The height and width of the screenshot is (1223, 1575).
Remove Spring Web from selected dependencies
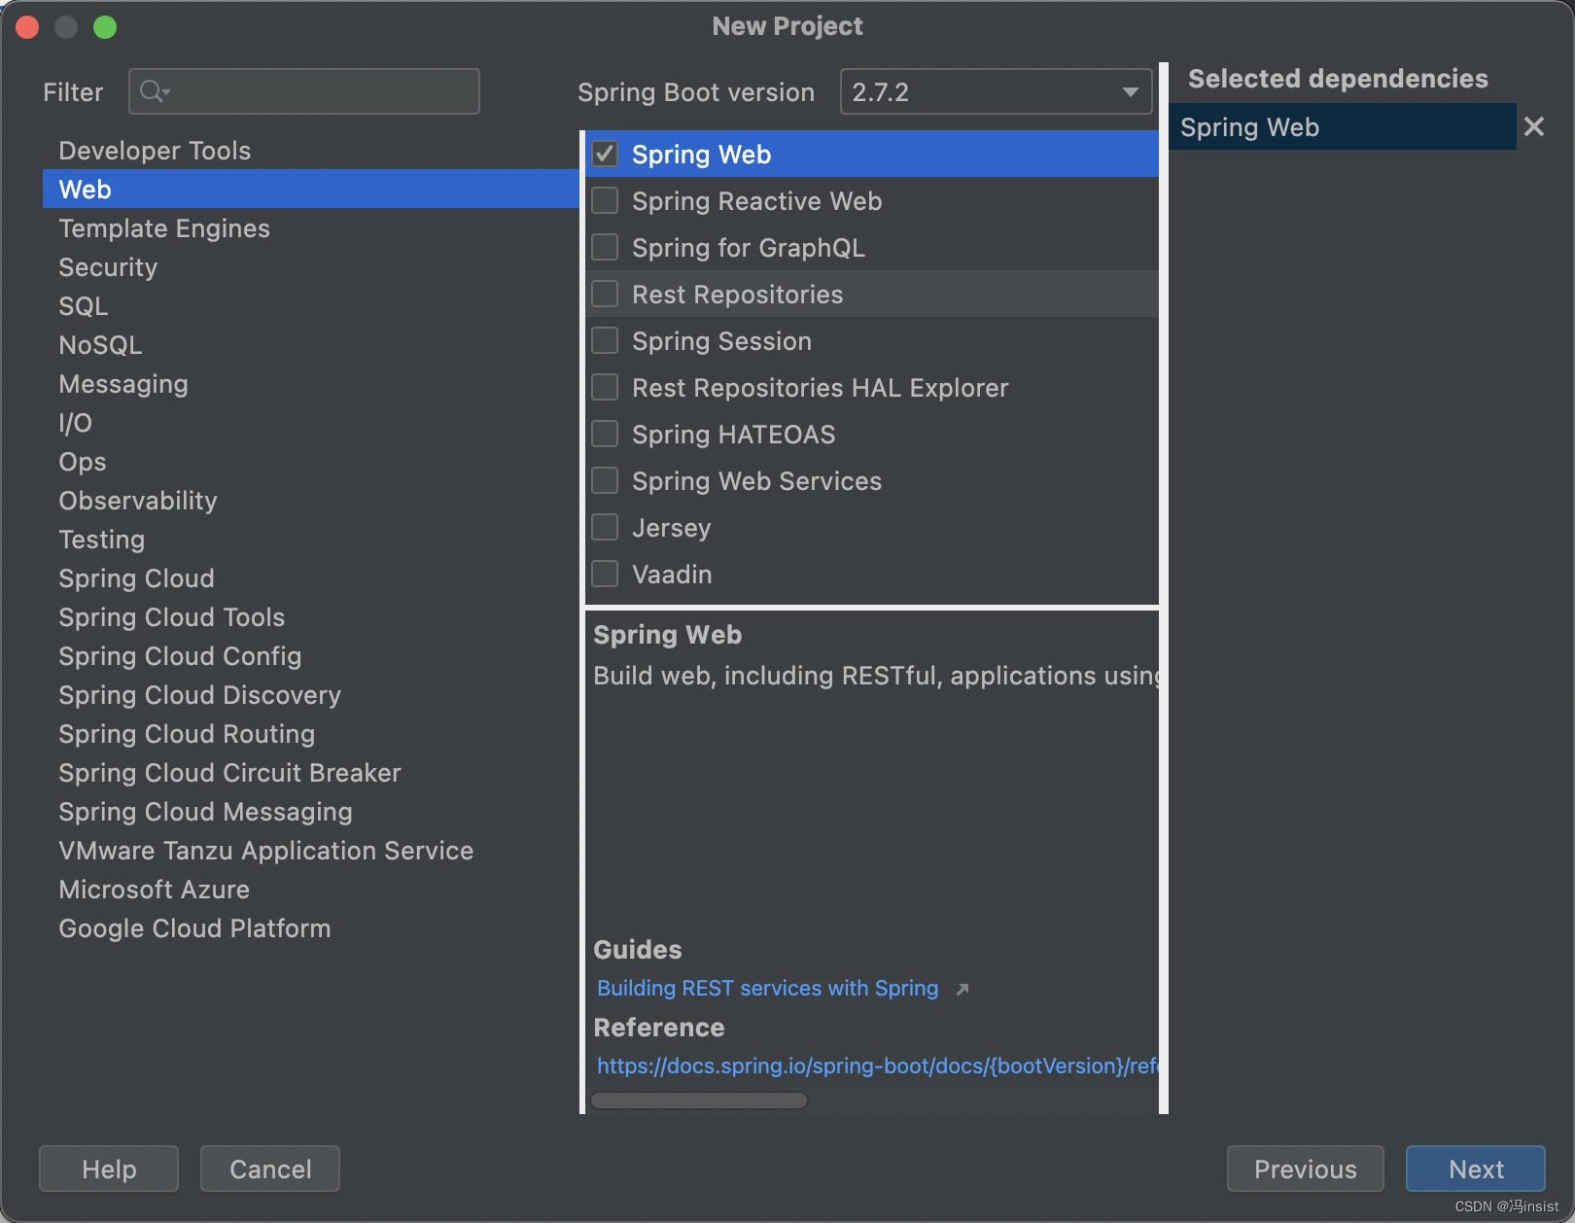point(1533,126)
